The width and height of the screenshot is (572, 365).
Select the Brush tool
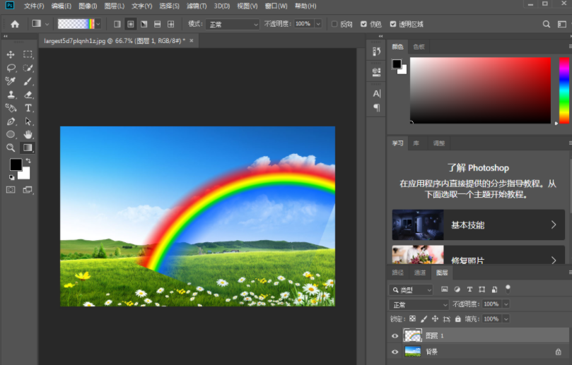click(28, 81)
